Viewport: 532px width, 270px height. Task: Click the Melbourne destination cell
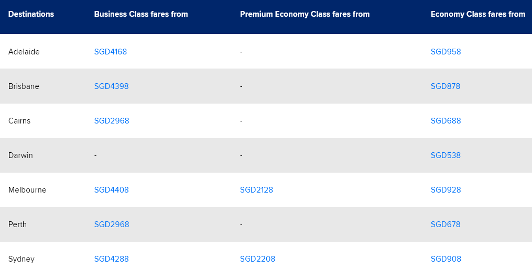coord(27,190)
